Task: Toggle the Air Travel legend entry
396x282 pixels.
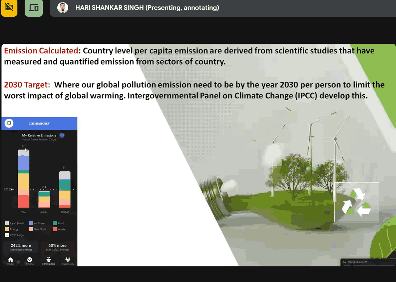Action: 39,223
